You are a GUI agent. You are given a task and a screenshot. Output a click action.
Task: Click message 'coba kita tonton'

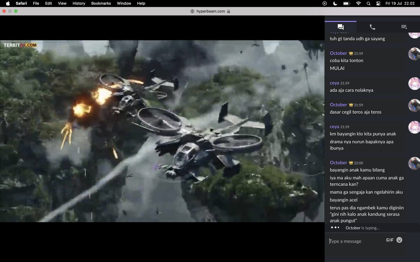(346, 60)
